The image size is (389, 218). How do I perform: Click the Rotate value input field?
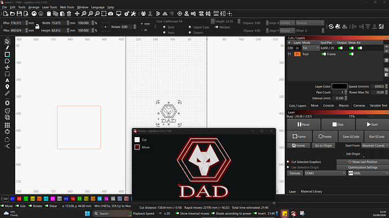click(127, 27)
